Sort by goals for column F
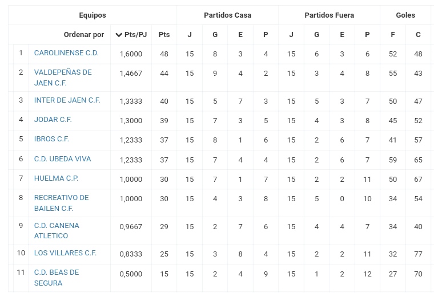This screenshot has height=293, width=434. click(393, 35)
